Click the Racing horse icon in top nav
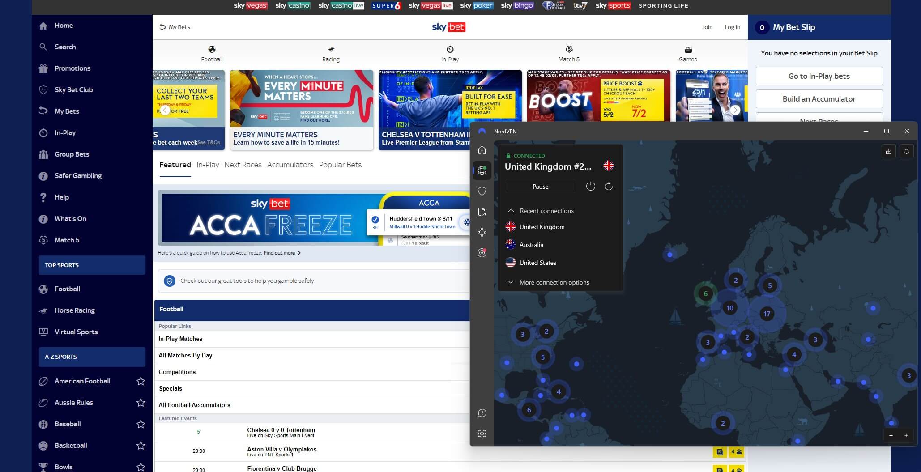Viewport: 921px width, 472px height. pos(331,49)
